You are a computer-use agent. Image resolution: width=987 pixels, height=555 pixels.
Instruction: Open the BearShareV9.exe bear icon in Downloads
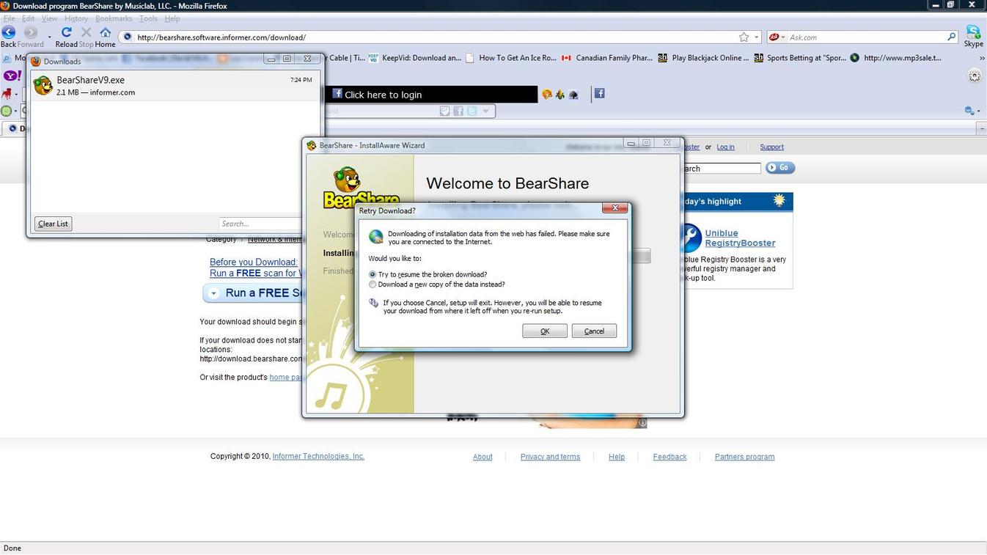click(43, 86)
